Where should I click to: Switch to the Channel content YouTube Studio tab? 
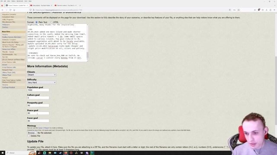click(65, 6)
